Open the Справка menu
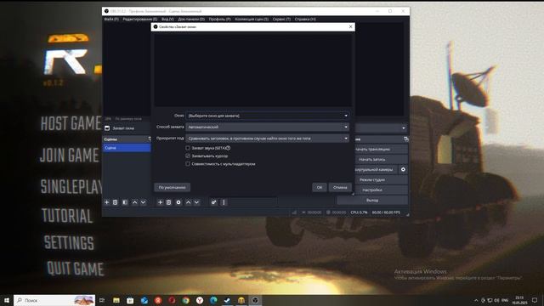Image resolution: width=544 pixels, height=306 pixels. (305, 19)
